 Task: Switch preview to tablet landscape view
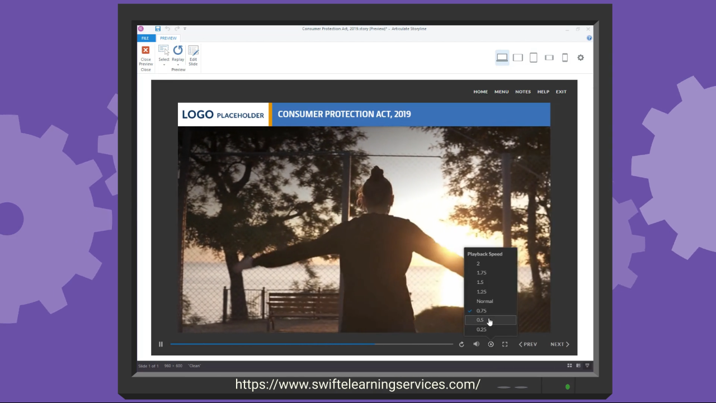tap(518, 58)
